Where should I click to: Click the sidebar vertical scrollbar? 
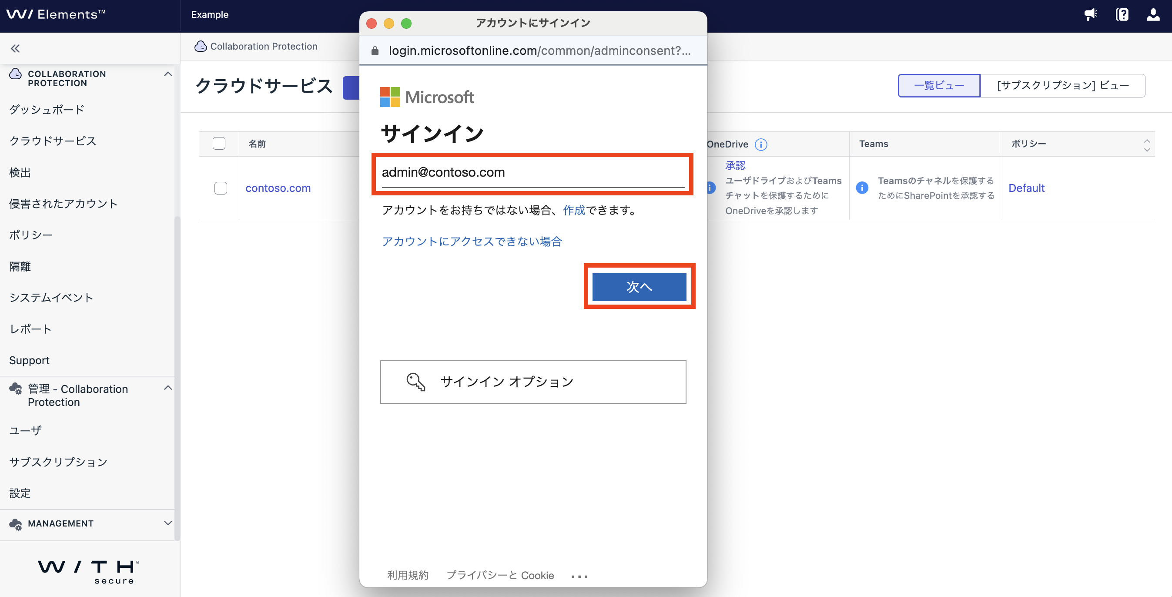click(x=177, y=378)
